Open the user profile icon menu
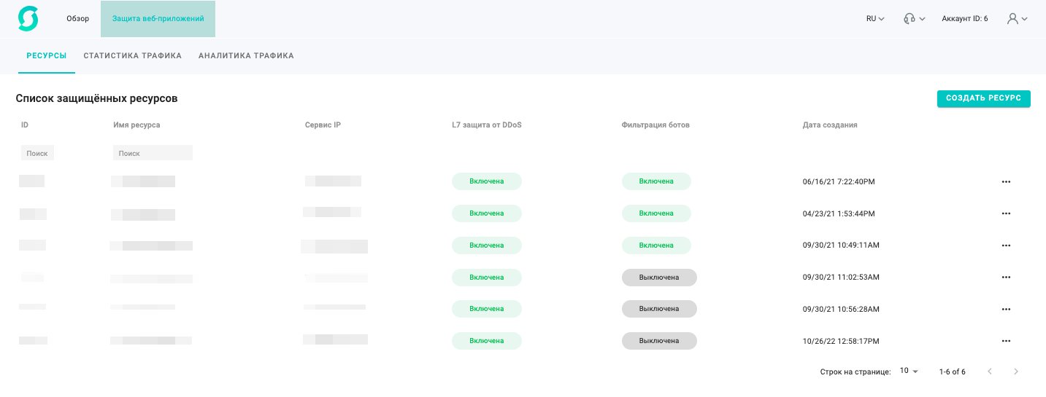 click(x=1017, y=19)
